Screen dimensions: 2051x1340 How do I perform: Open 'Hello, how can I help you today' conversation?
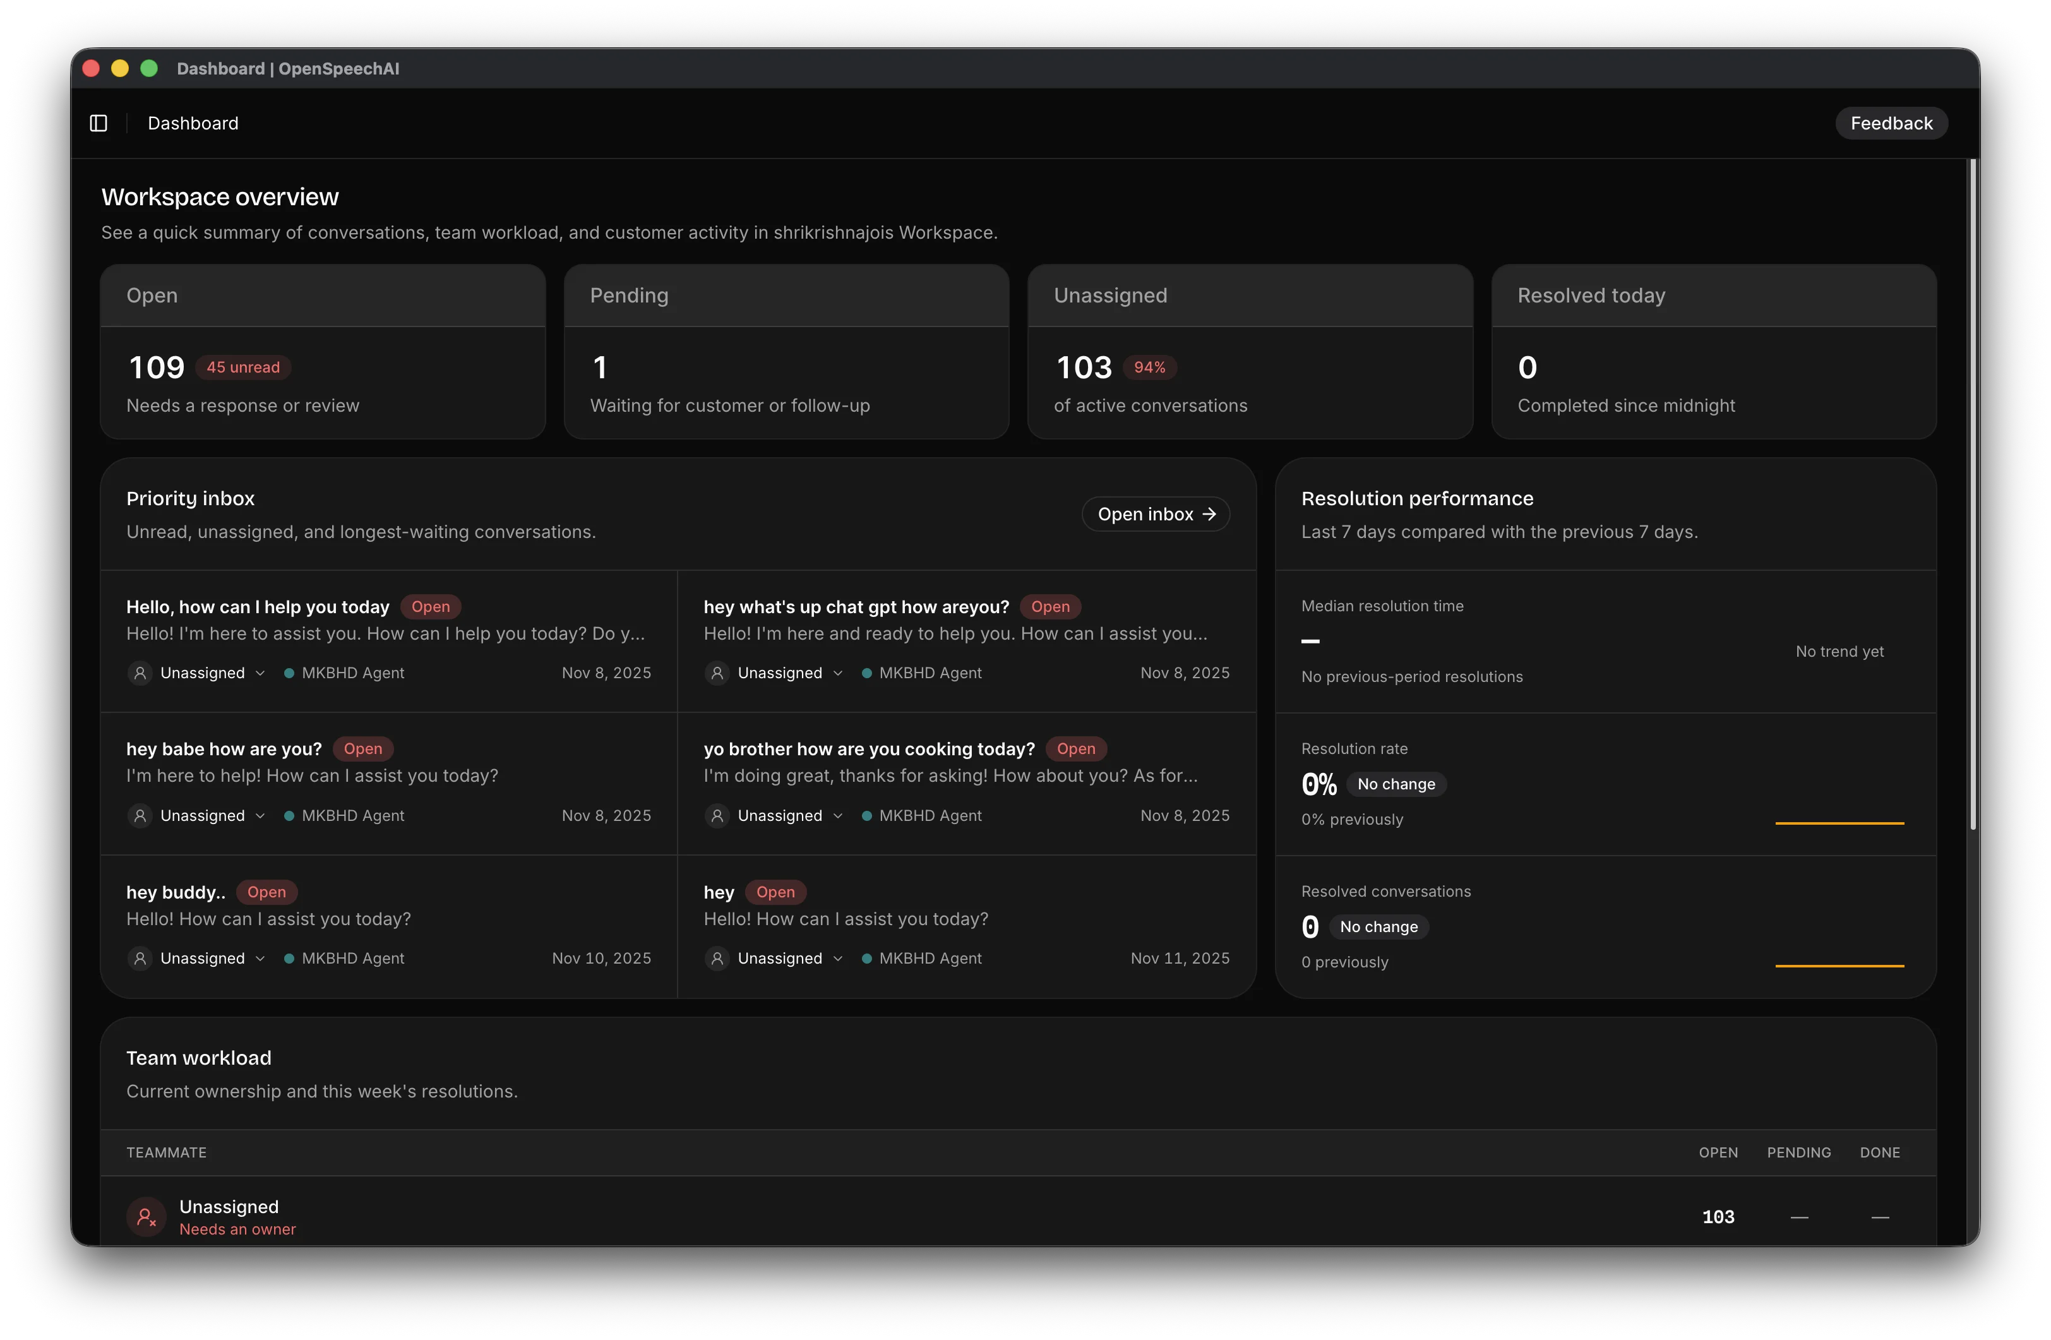(x=388, y=641)
